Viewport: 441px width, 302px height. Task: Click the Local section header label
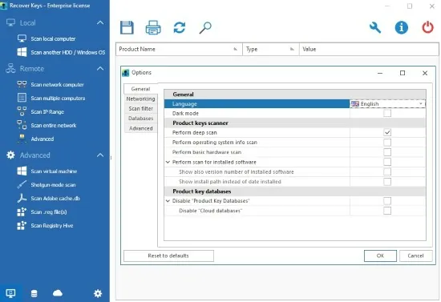pos(27,22)
